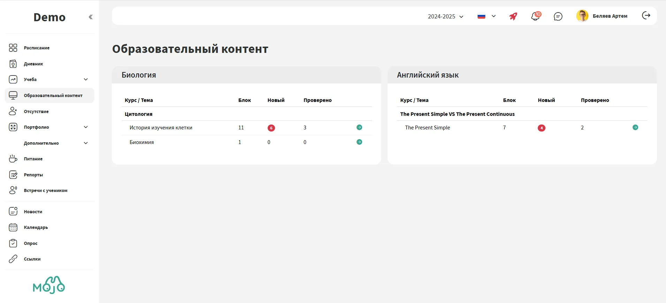This screenshot has width=666, height=303.
Task: Open the green arrow for История изучения клетки
Action: click(359, 128)
